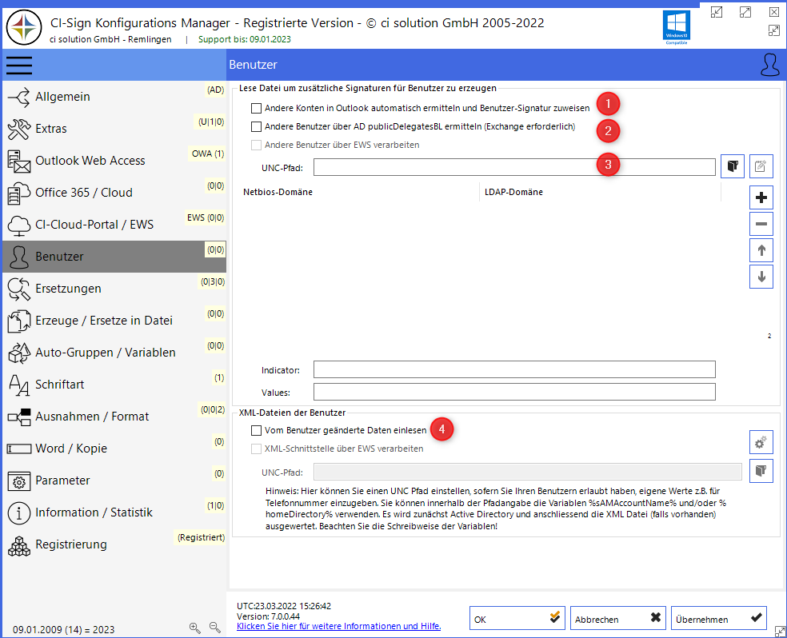This screenshot has width=787, height=638.
Task: Tick Vom Benutzer geänderte Daten einlesen
Action: click(x=256, y=430)
